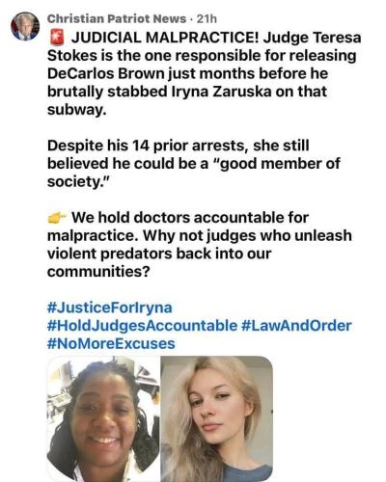Open the poster's round profile avatar
Screen dimensions: 386x482
click(25, 26)
